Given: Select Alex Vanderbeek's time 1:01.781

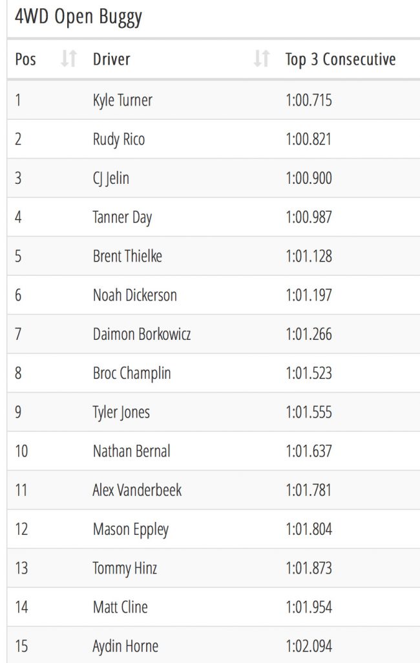Looking at the screenshot, I should (x=309, y=491).
